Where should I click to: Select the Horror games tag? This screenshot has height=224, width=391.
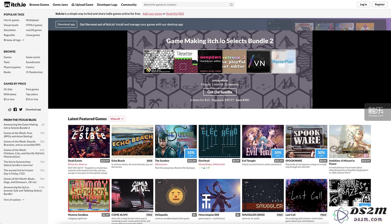[x=11, y=20]
